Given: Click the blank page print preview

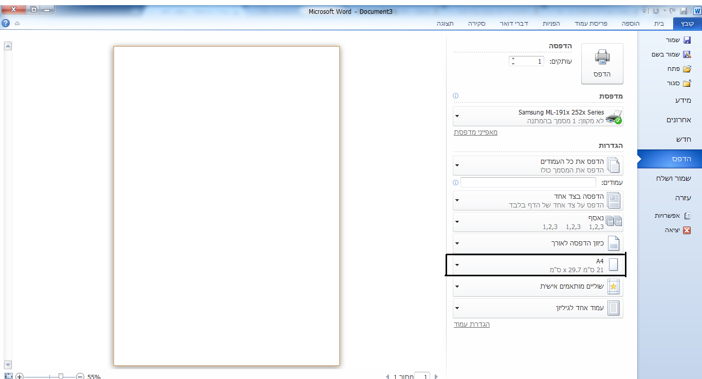Looking at the screenshot, I should pyautogui.click(x=227, y=206).
